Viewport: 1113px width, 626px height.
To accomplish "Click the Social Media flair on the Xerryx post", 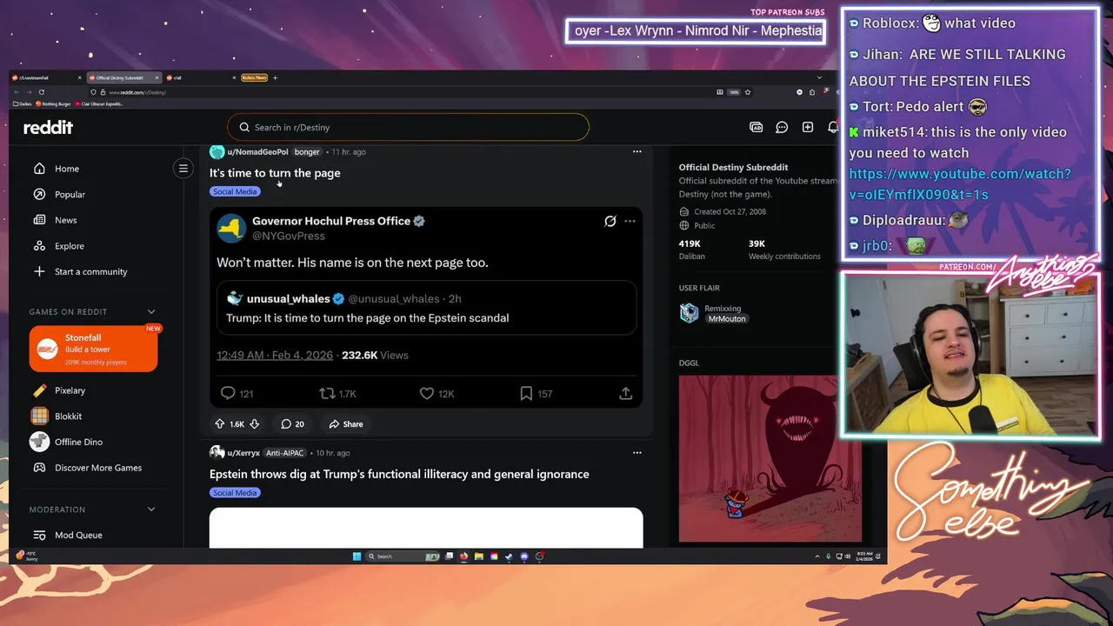I will (x=235, y=493).
